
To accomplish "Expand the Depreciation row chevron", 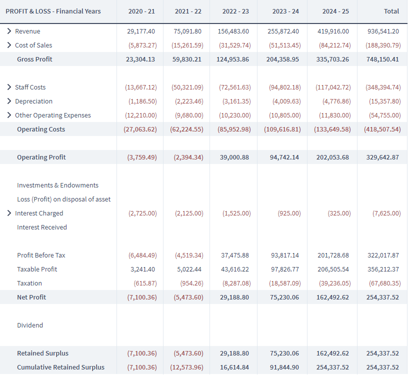I will [x=9, y=101].
